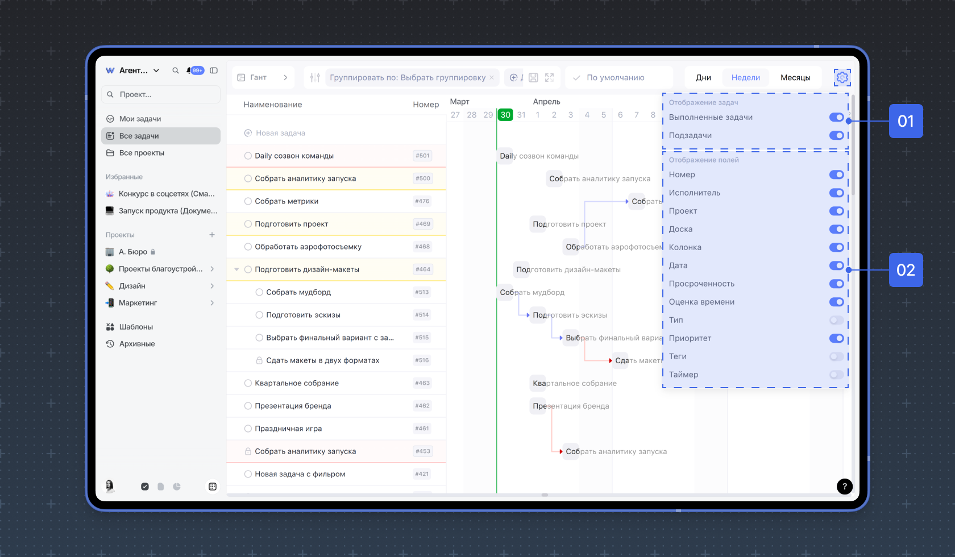Expand the Gantt chart to fullscreen

click(x=549, y=78)
